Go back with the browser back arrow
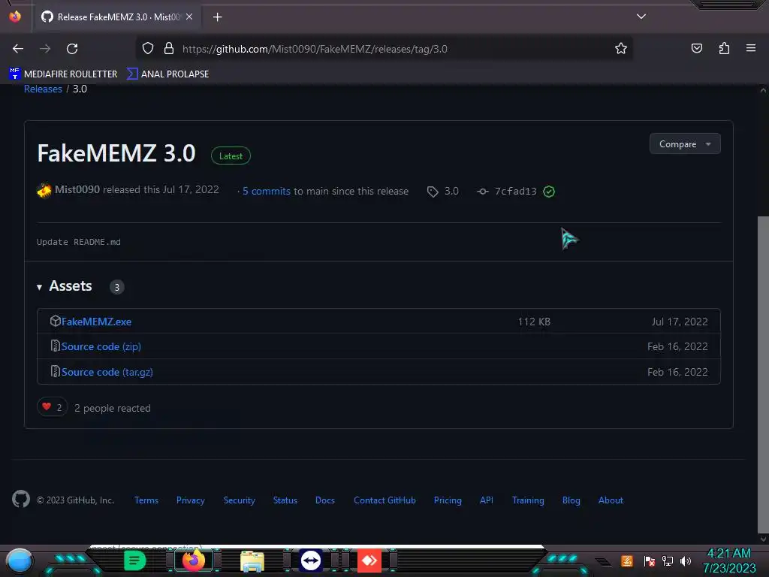The image size is (769, 577). point(18,49)
